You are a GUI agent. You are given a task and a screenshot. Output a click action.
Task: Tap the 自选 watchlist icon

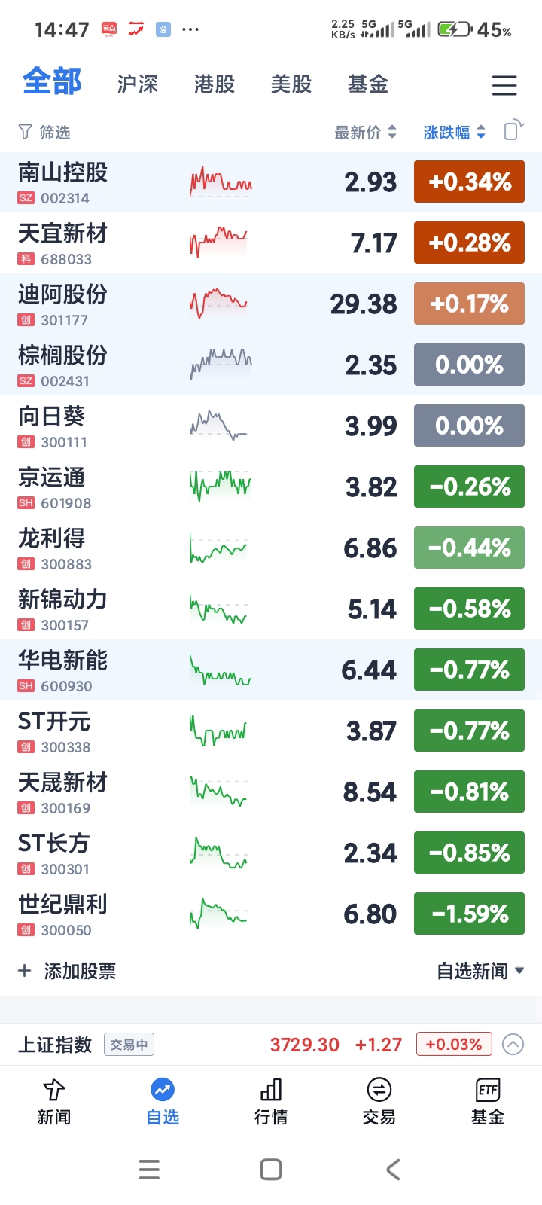[x=163, y=1090]
